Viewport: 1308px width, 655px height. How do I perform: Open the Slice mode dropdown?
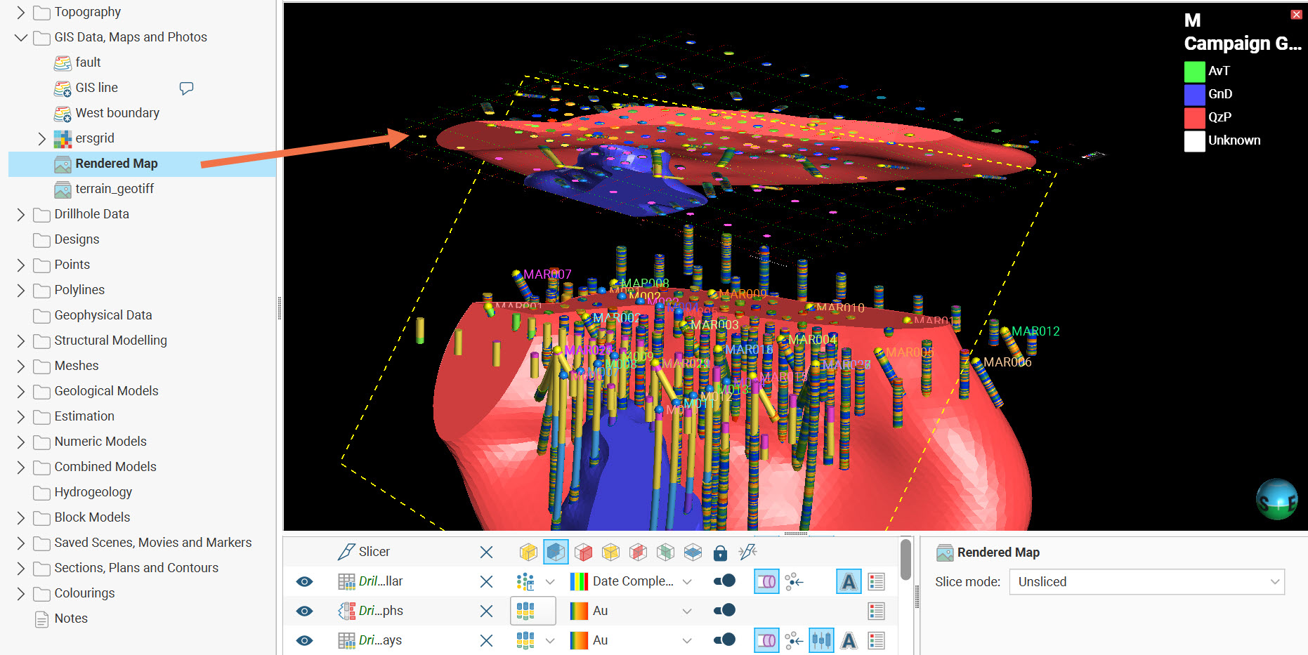pos(1146,582)
